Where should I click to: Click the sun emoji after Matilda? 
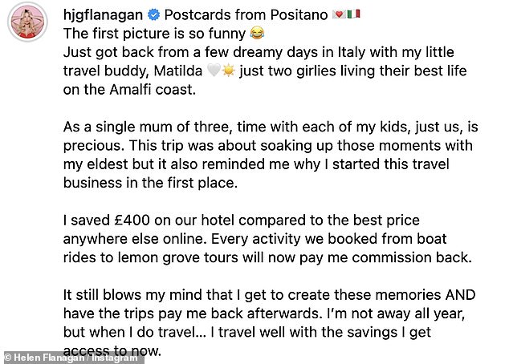pyautogui.click(x=229, y=71)
